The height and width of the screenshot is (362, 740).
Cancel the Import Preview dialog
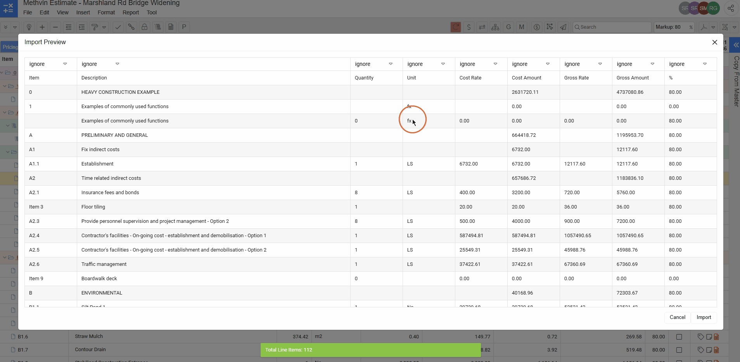click(677, 317)
